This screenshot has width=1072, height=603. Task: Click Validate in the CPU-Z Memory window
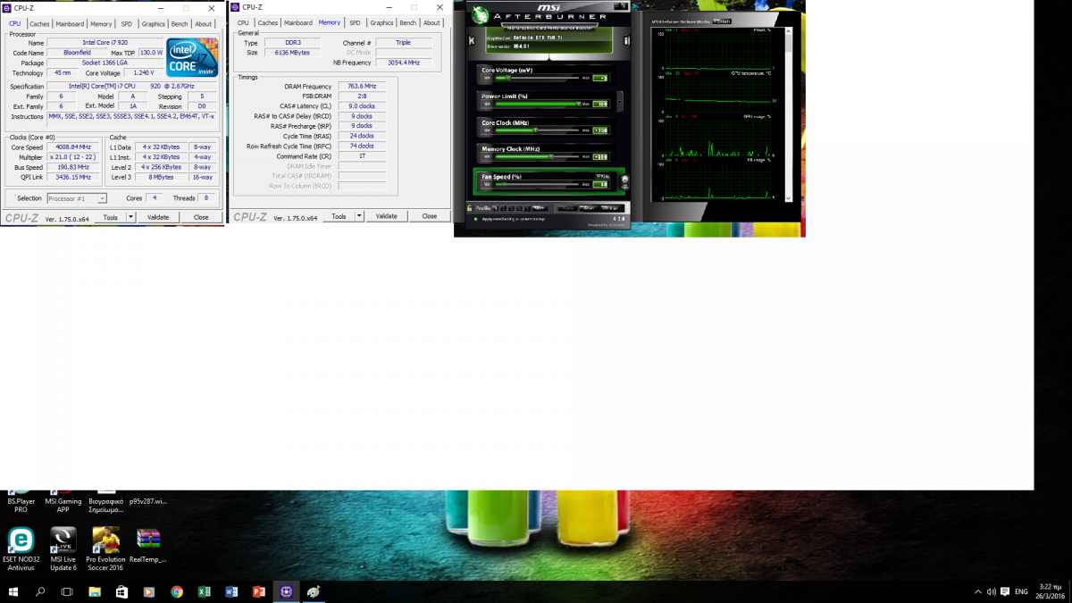pos(386,216)
